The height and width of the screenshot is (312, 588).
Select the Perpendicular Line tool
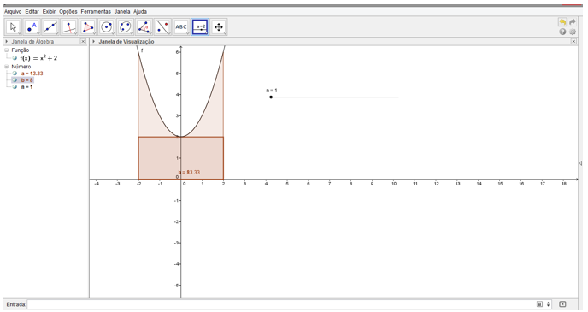[69, 27]
